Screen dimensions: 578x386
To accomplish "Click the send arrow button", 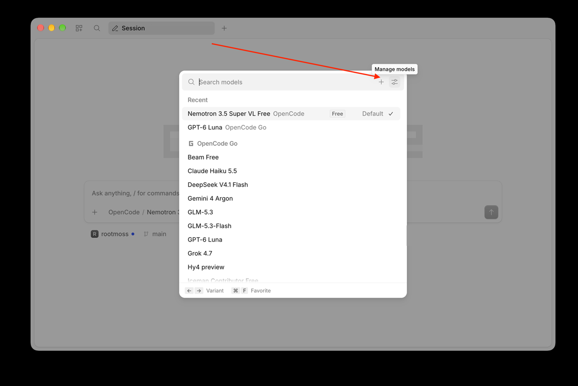I will point(491,212).
